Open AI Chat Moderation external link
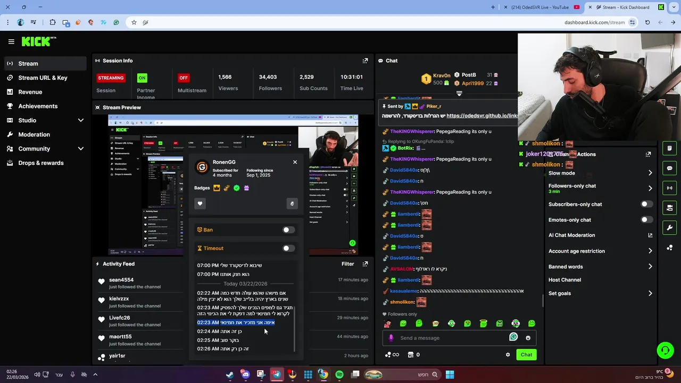This screenshot has height=383, width=681. tap(650, 235)
